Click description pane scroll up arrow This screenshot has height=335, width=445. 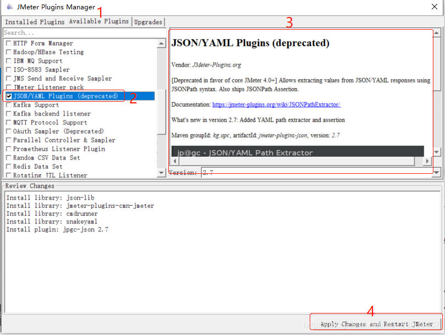pos(437,33)
